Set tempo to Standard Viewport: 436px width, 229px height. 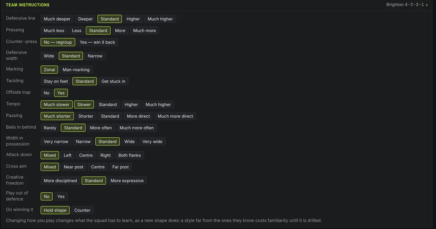(108, 105)
